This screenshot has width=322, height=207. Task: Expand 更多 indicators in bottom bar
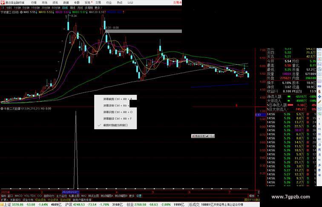[132, 196]
